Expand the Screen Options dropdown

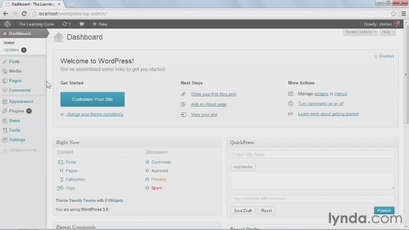coord(360,32)
